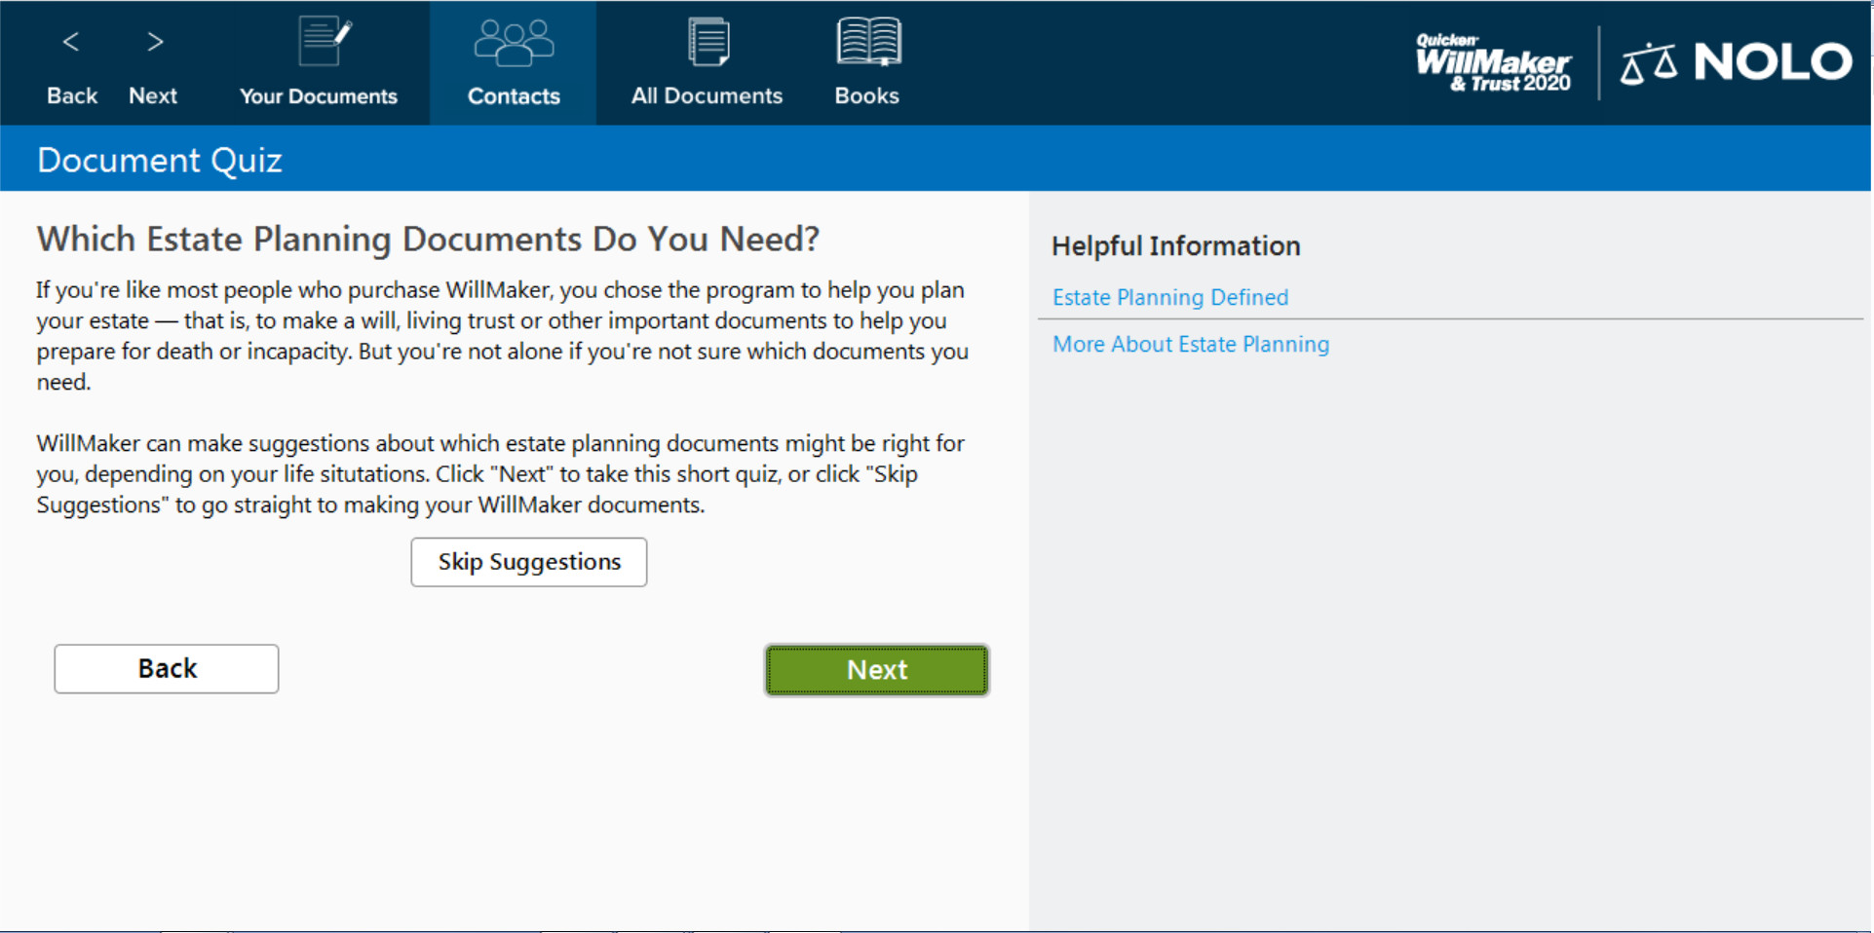Click the 'Which Estate Planning Documents' heading
This screenshot has height=933, width=1874.
pos(428,240)
